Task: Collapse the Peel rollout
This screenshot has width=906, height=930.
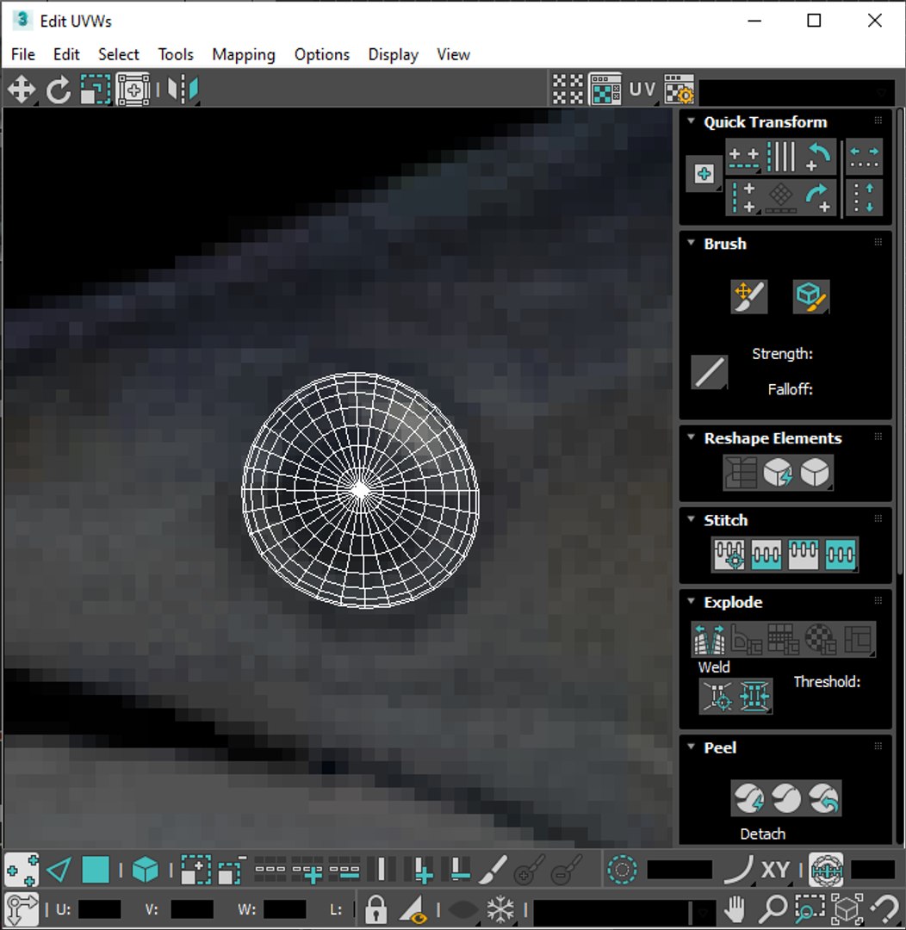Action: point(691,746)
